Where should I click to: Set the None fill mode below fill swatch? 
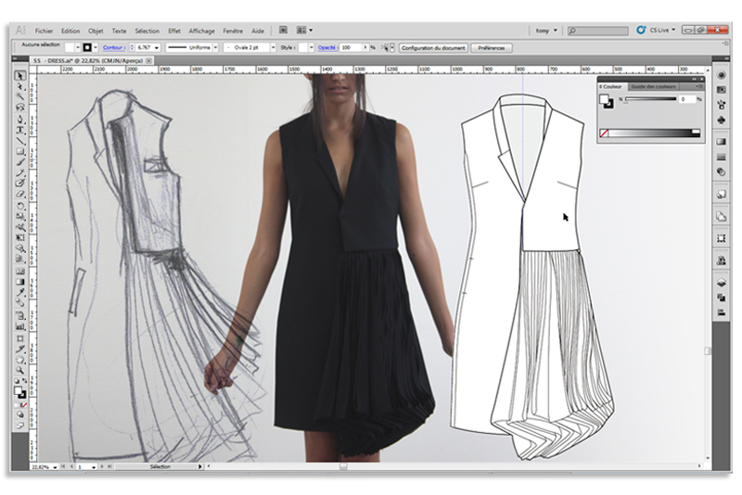[24, 405]
